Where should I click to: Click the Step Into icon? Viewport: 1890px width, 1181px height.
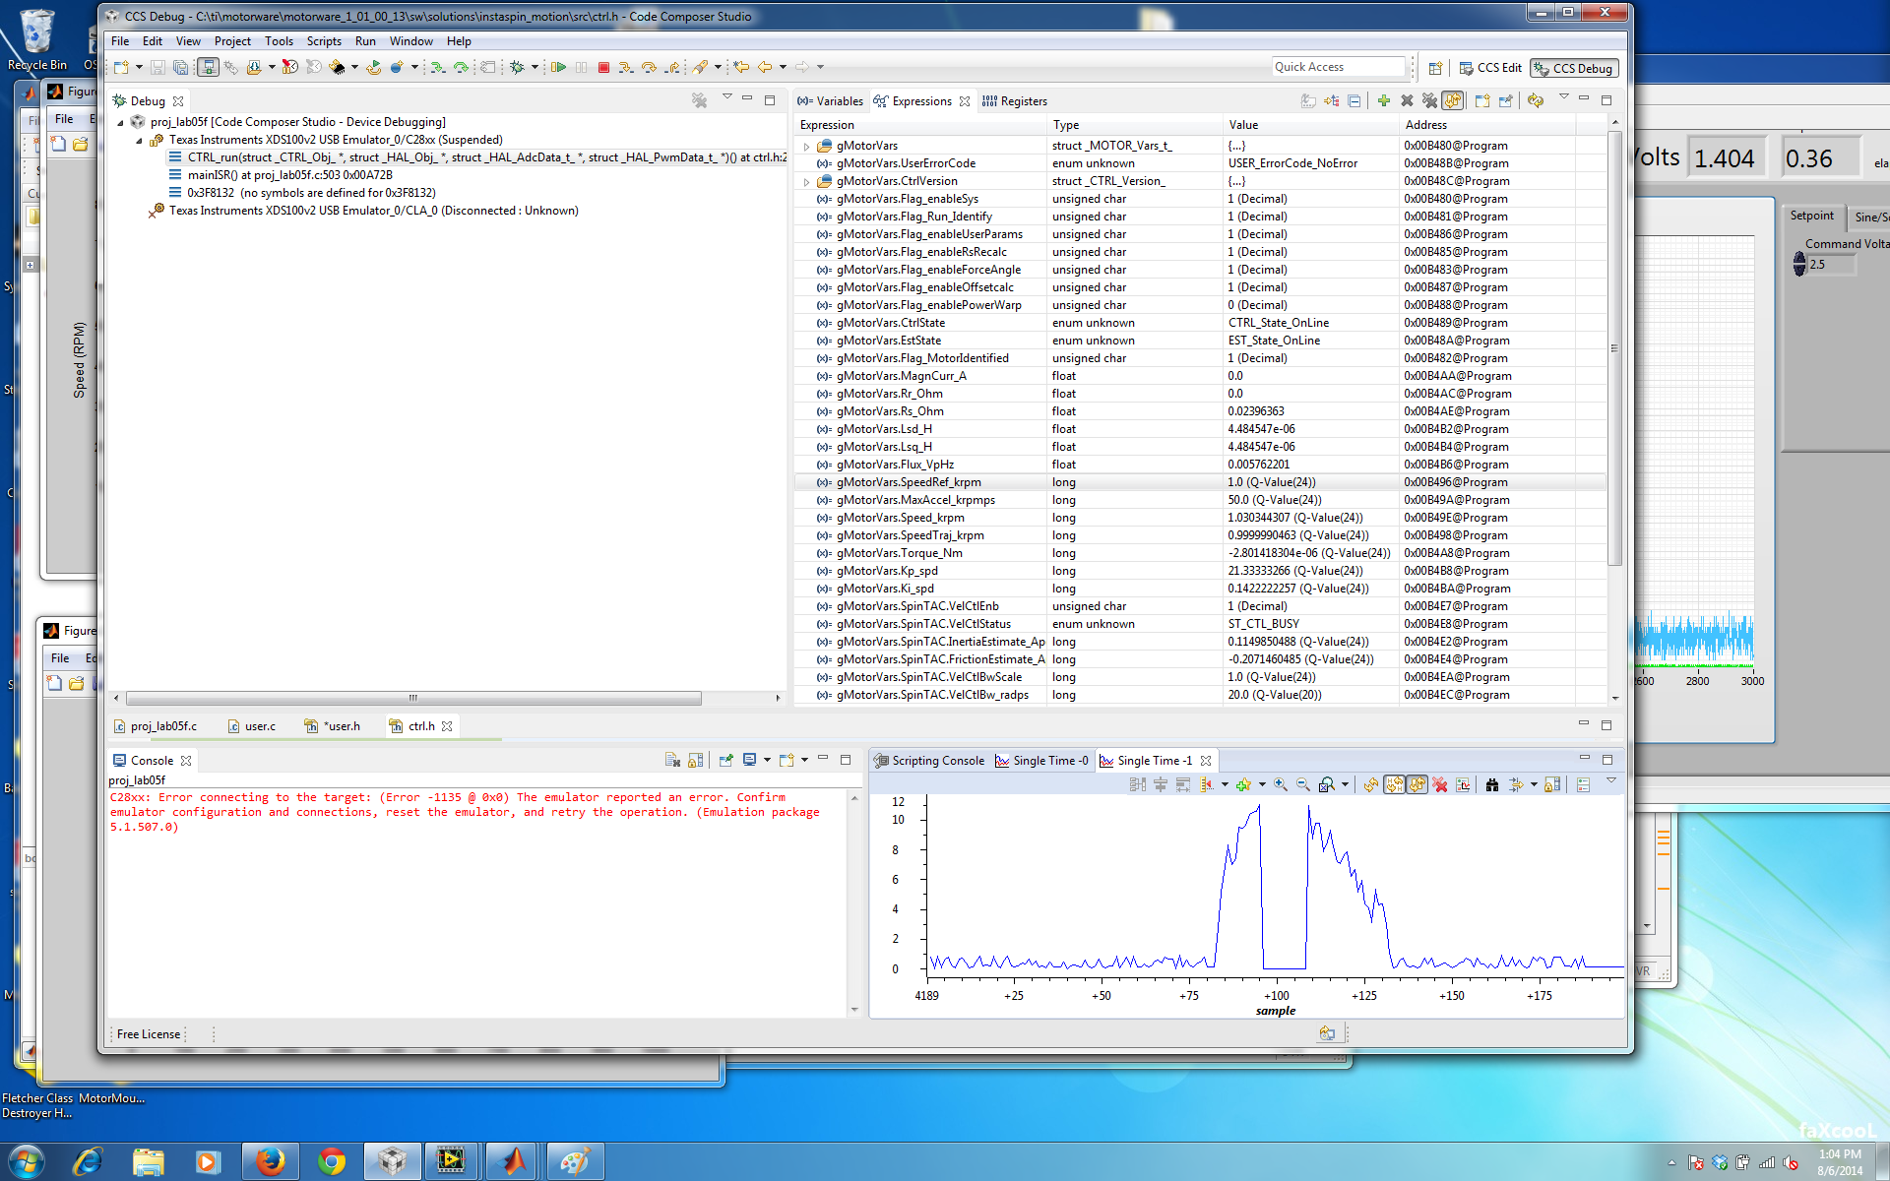pyautogui.click(x=626, y=67)
